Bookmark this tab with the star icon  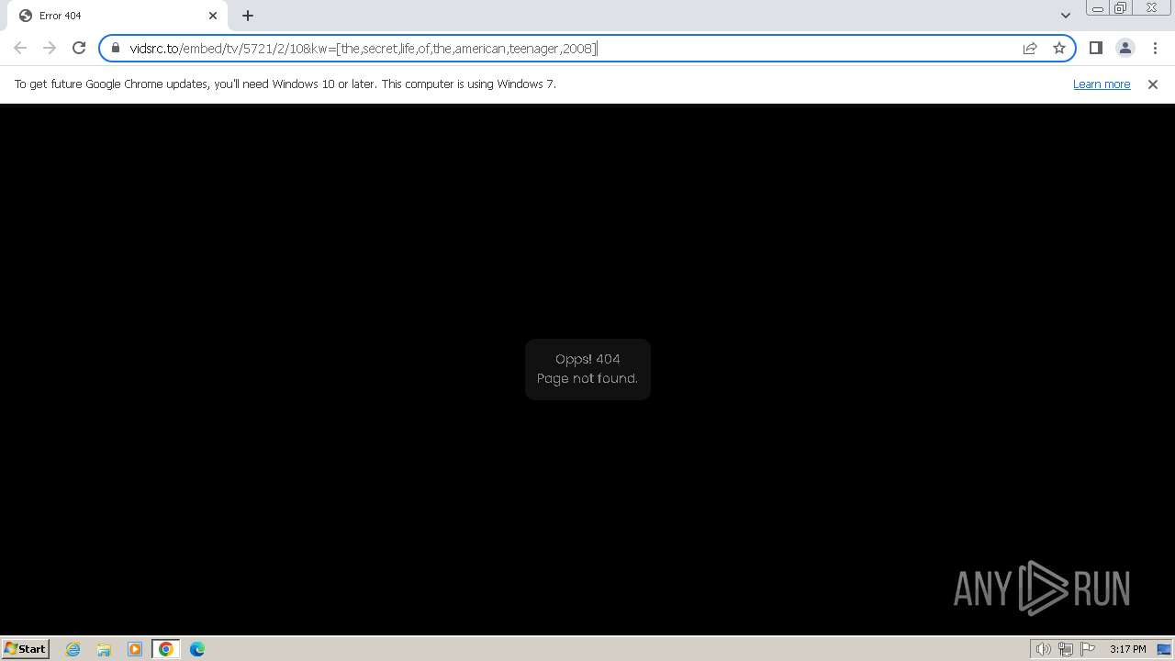pyautogui.click(x=1059, y=48)
